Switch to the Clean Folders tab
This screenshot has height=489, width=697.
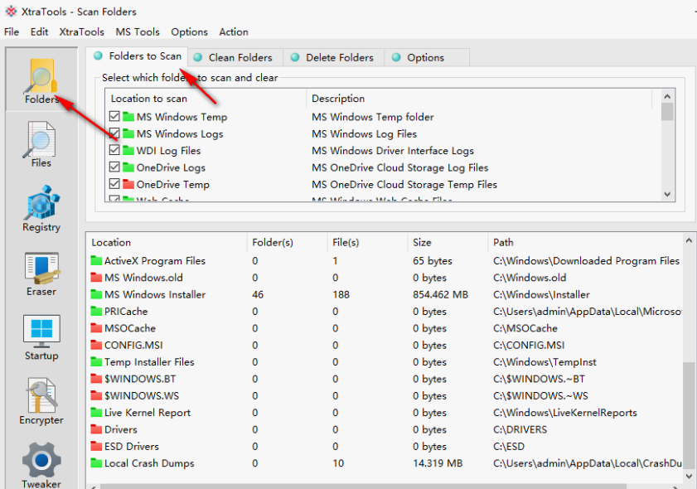pyautogui.click(x=240, y=57)
